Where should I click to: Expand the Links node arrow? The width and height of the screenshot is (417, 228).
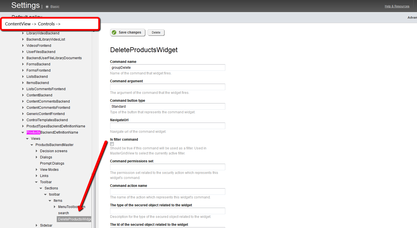tap(37, 176)
